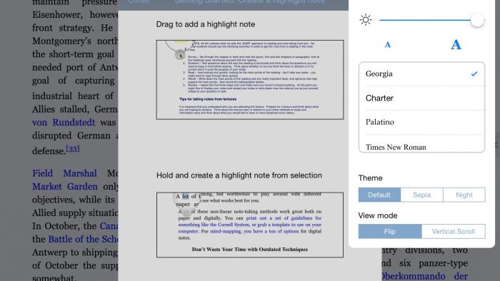The width and height of the screenshot is (500, 281).
Task: Adjust the brightness slider handle
Action: (477, 20)
